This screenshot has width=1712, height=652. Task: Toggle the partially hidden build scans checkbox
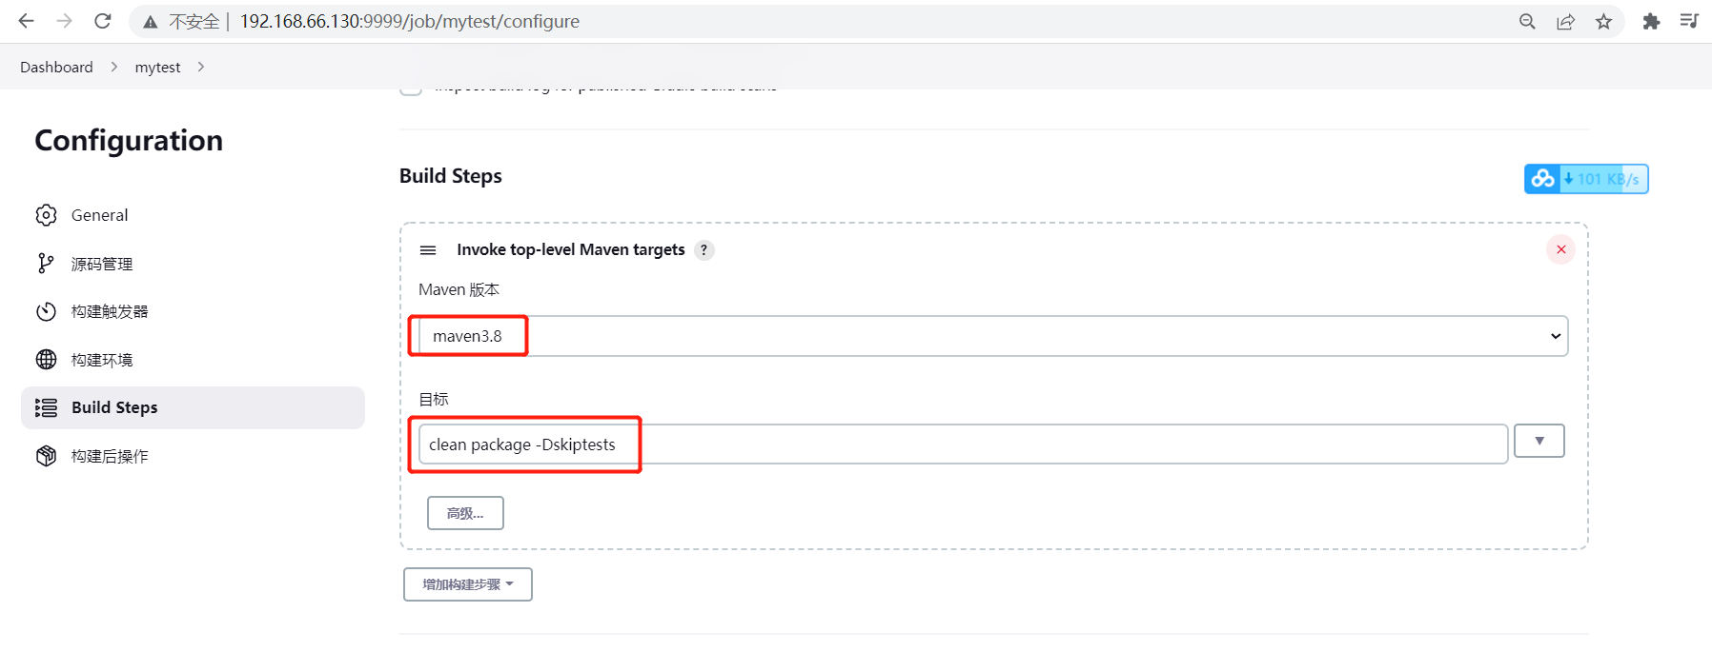click(x=411, y=89)
